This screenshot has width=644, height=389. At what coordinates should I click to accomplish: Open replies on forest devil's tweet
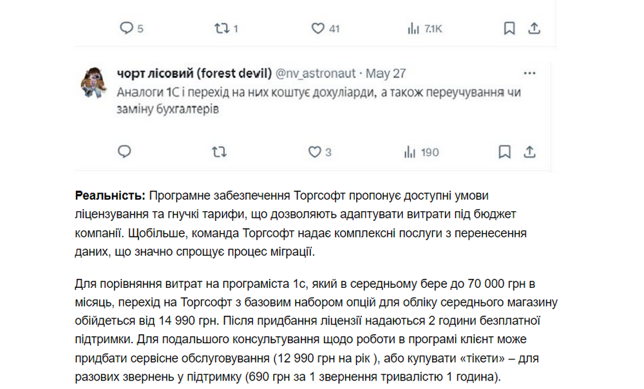pyautogui.click(x=124, y=152)
